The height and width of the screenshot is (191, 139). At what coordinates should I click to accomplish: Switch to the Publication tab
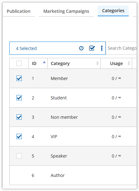(x=19, y=11)
